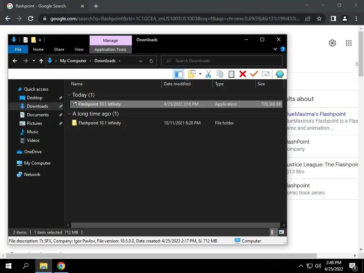The image size is (364, 273).
Task: Switch to details view layout icon
Action: (273, 232)
